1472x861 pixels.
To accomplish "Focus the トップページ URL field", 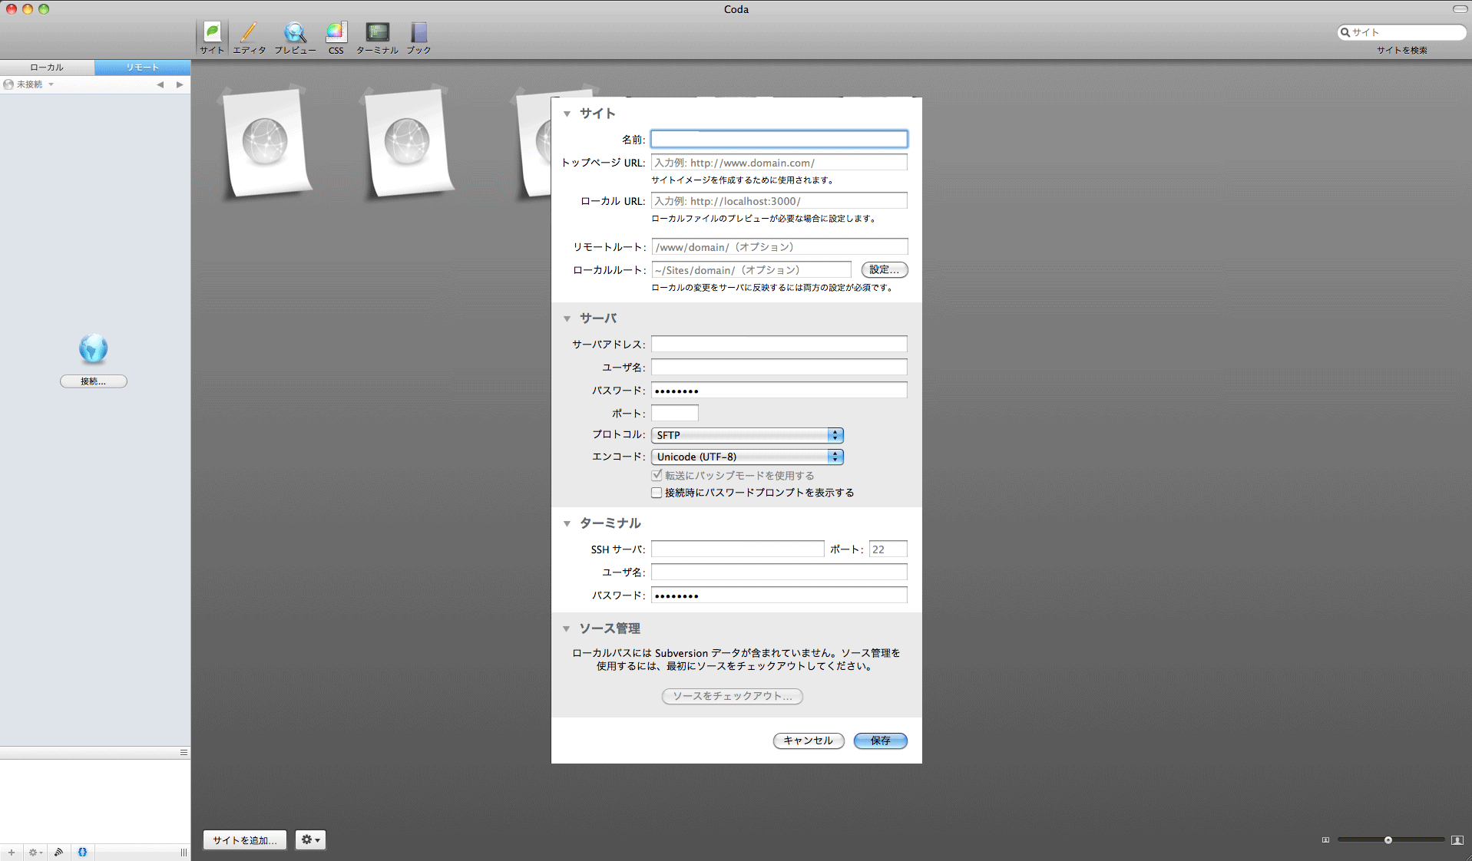I will pyautogui.click(x=779, y=163).
